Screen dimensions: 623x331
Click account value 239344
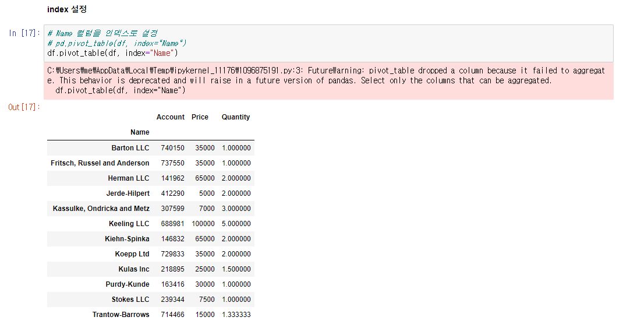tap(172, 299)
